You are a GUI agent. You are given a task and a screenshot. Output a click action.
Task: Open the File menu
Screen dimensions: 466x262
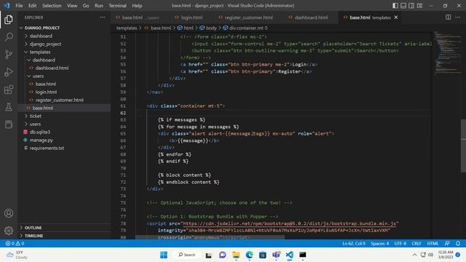point(19,5)
